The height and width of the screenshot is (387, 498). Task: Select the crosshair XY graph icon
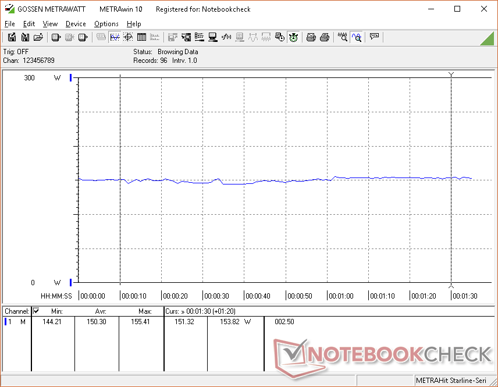(x=128, y=37)
